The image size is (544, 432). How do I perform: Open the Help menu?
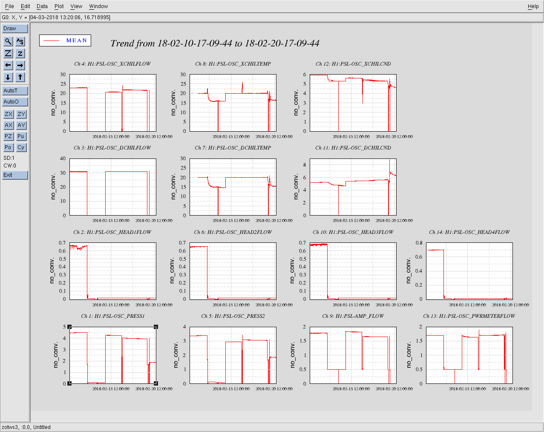click(533, 6)
